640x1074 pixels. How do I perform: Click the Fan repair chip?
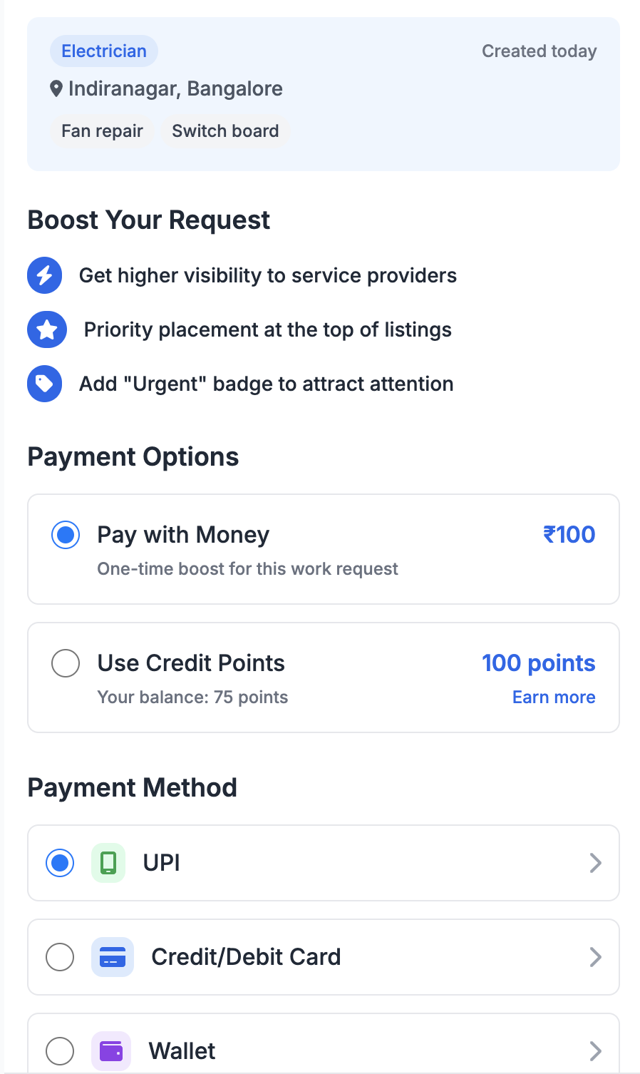[102, 131]
